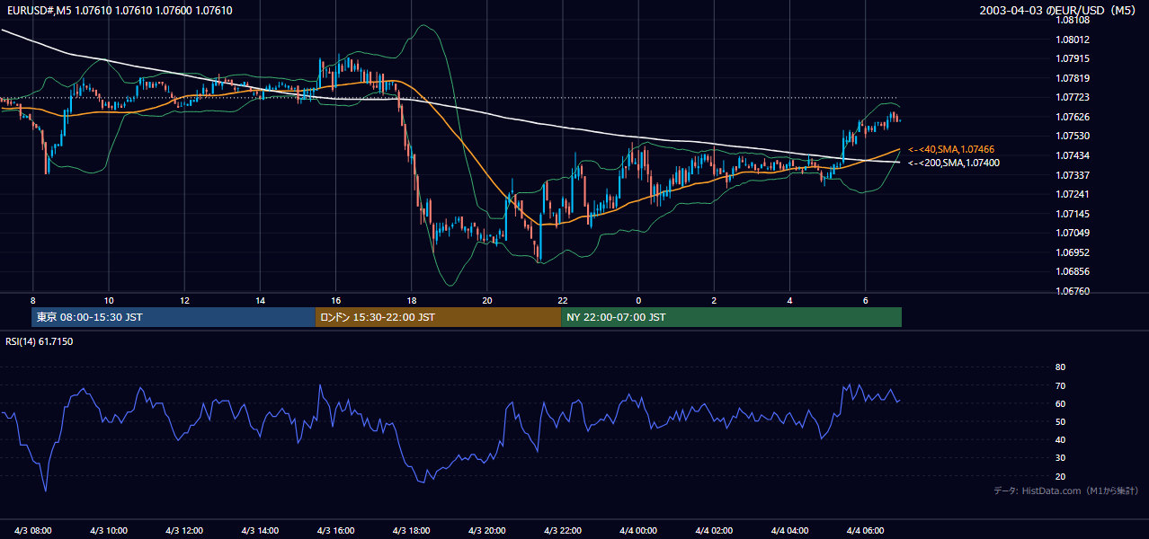The width and height of the screenshot is (1149, 539).
Task: Click hour label 4 under the price chart
Action: (x=789, y=300)
